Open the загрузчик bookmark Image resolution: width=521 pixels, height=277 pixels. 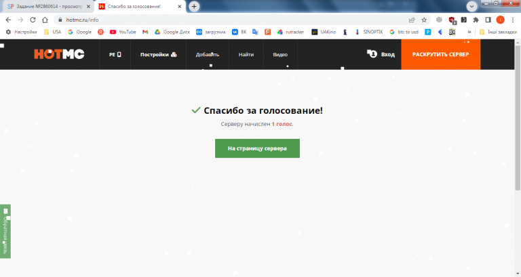[211, 32]
